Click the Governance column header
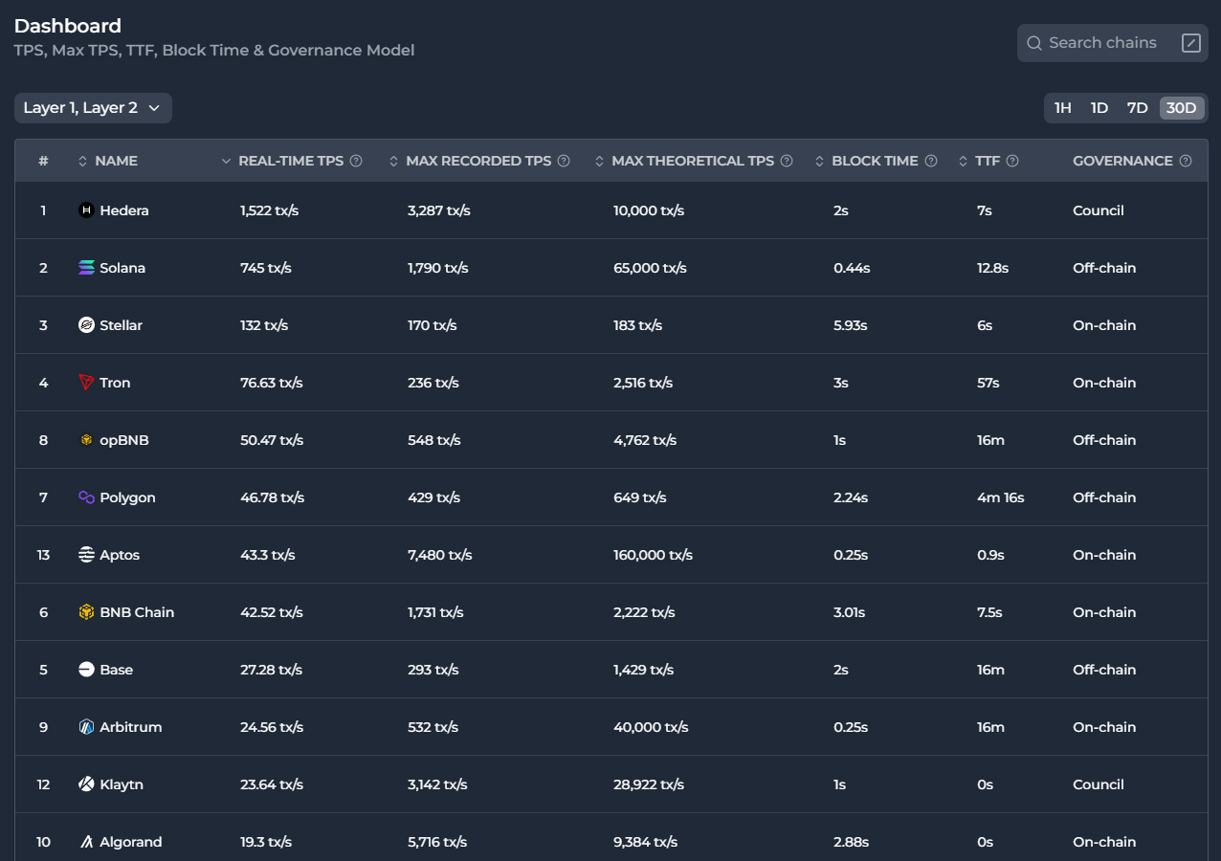The image size is (1221, 861). (x=1122, y=161)
